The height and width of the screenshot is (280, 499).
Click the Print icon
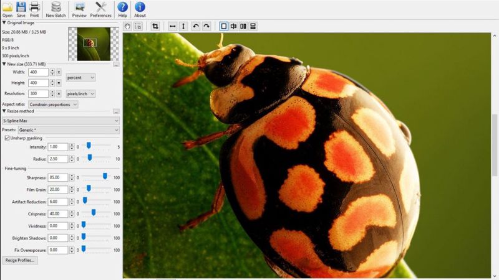coord(34,9)
